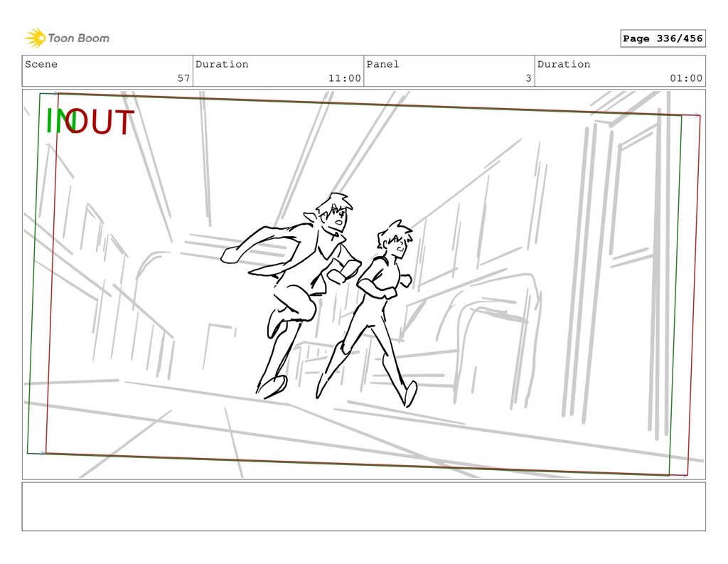Screen dimensions: 728x564
Task: Click the empty notes box below panel
Action: click(363, 506)
